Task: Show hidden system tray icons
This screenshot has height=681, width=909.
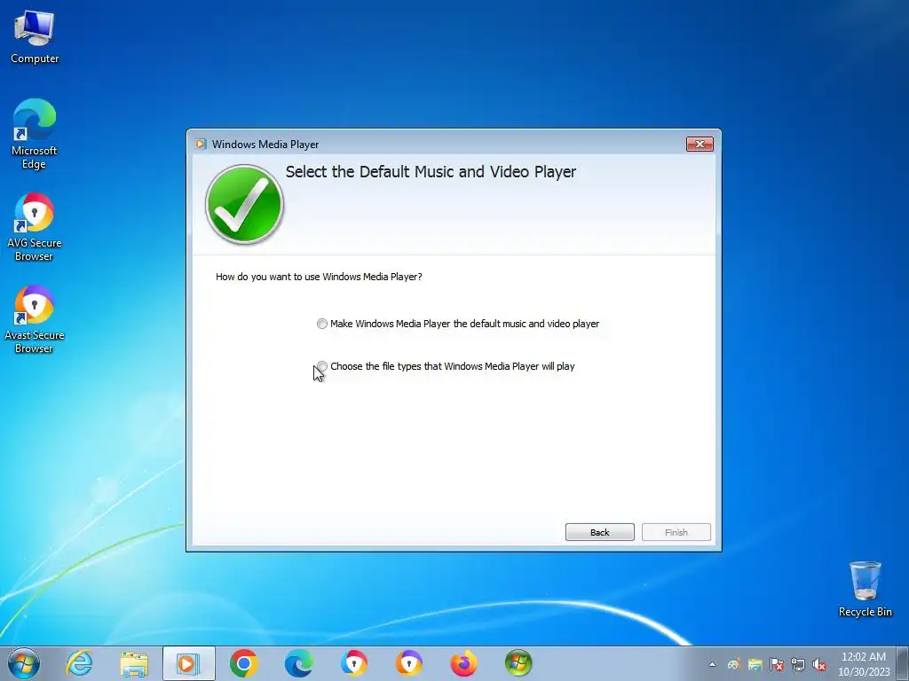Action: click(712, 665)
